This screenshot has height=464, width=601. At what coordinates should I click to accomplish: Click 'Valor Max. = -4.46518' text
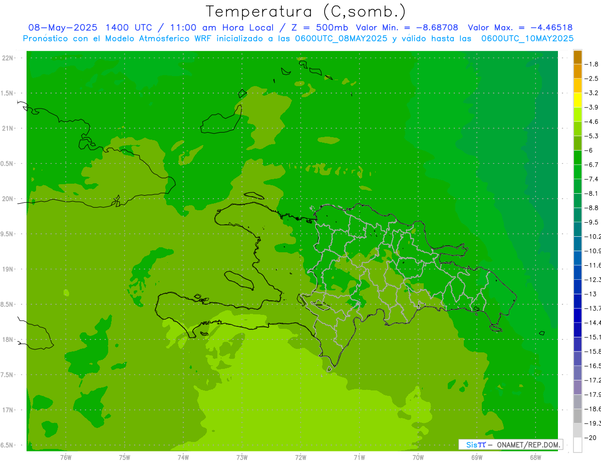click(x=520, y=28)
